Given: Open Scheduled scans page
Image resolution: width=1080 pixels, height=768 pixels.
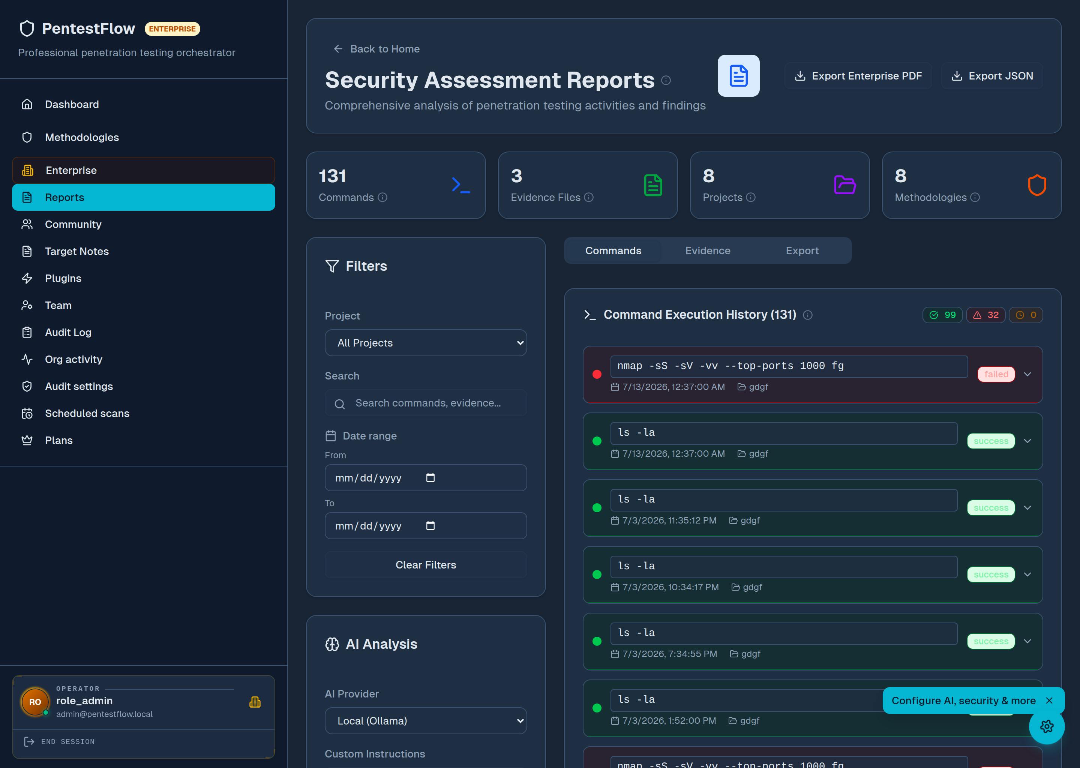Looking at the screenshot, I should tap(143, 413).
